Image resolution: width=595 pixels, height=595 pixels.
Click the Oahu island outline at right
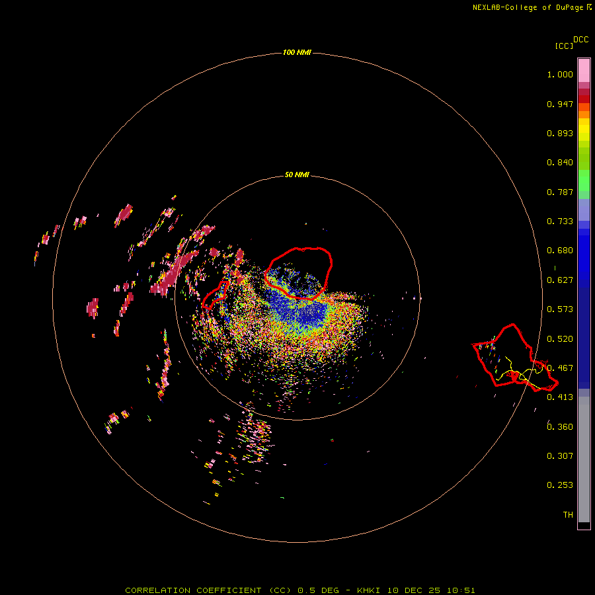pyautogui.click(x=515, y=358)
